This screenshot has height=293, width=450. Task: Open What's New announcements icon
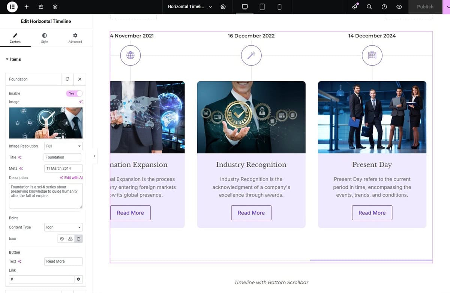point(355,7)
